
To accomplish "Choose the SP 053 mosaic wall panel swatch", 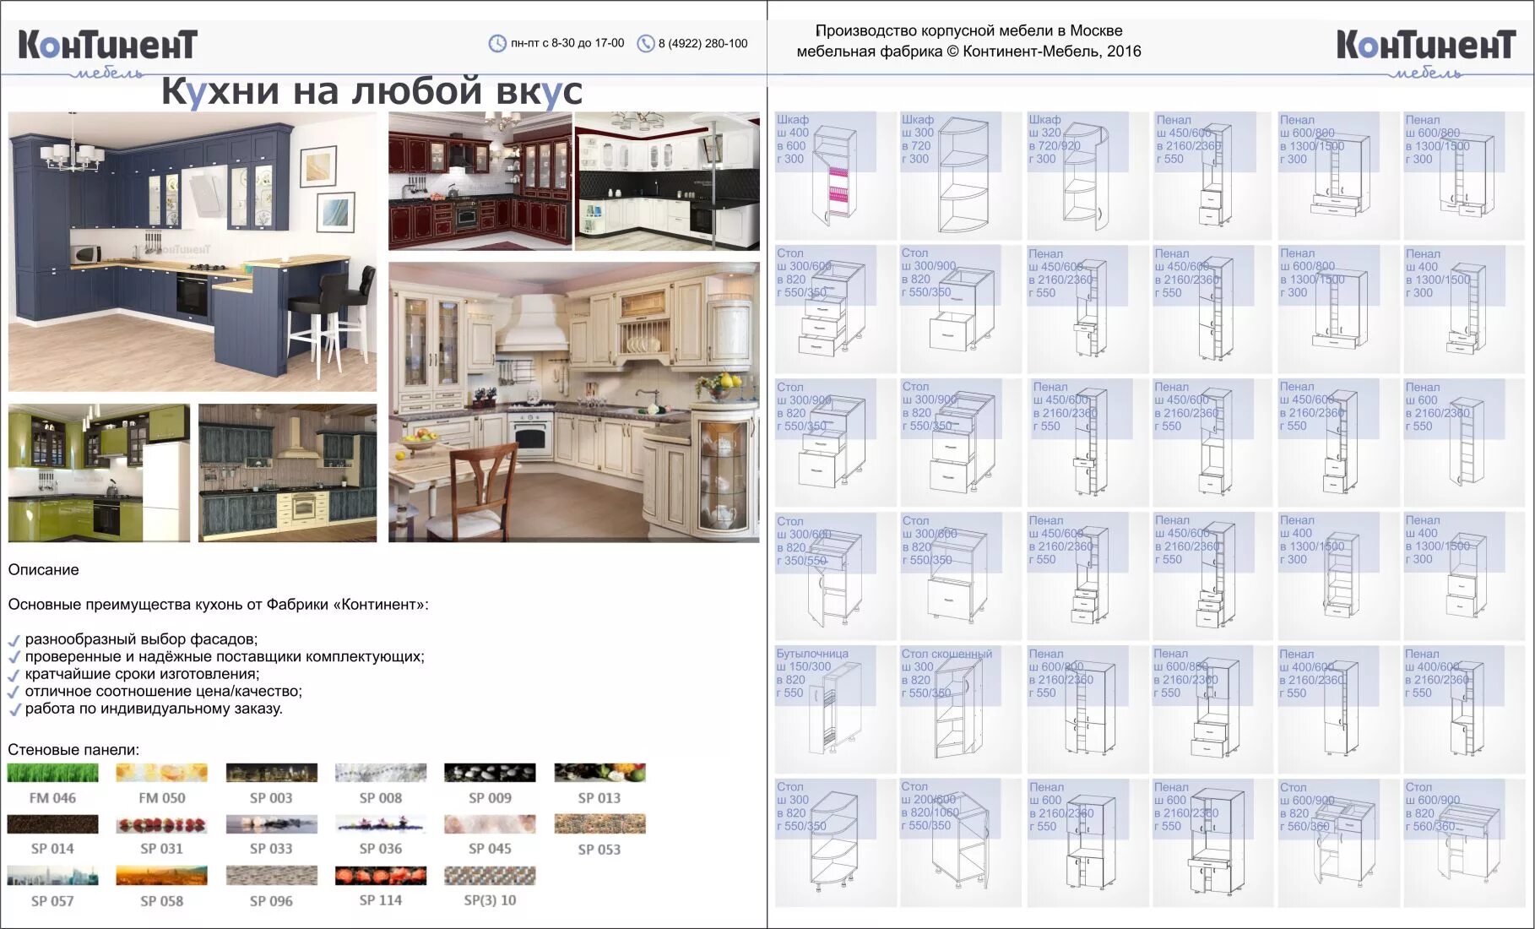I will click(599, 824).
